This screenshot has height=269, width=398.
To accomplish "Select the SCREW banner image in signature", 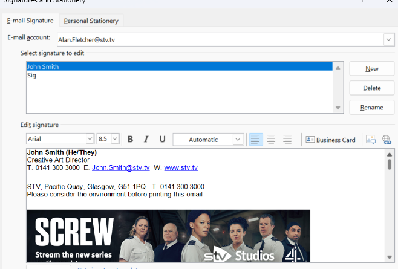I will (169, 236).
